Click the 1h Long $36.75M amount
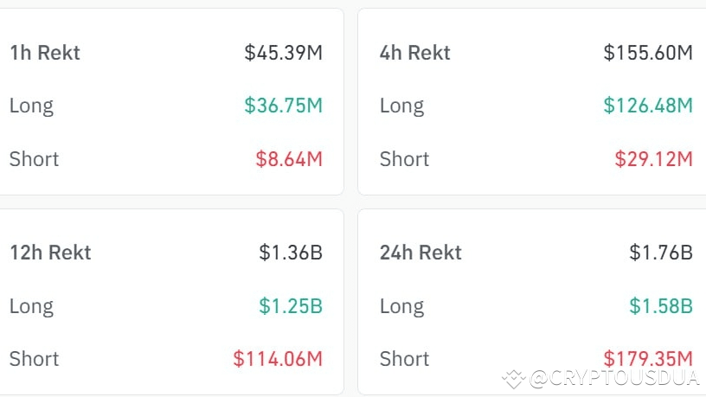 coord(283,106)
